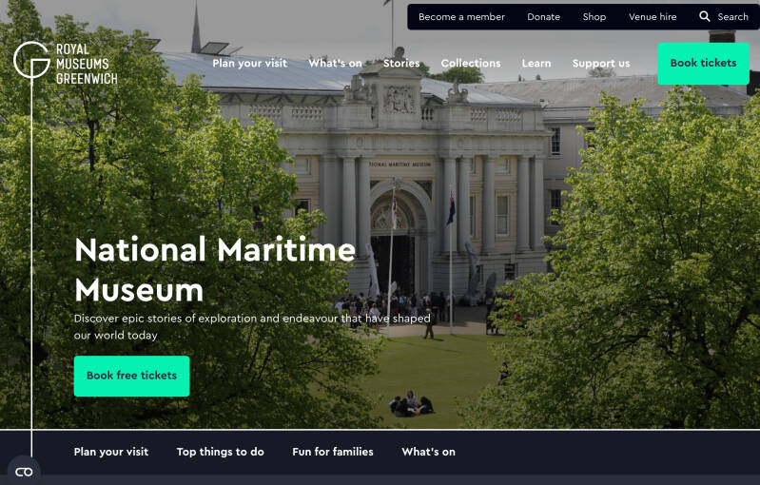Click the Donate link
Image resolution: width=760 pixels, height=485 pixels.
click(543, 17)
